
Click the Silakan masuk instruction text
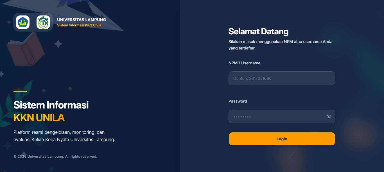(x=281, y=45)
